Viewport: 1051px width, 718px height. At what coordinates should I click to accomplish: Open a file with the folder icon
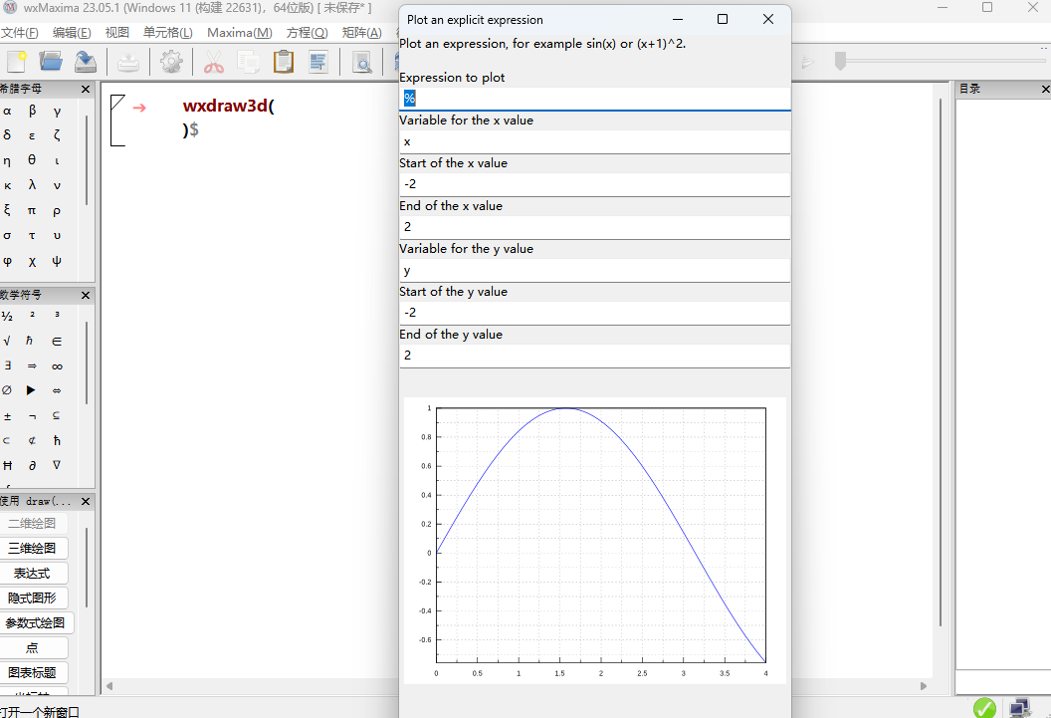click(51, 62)
